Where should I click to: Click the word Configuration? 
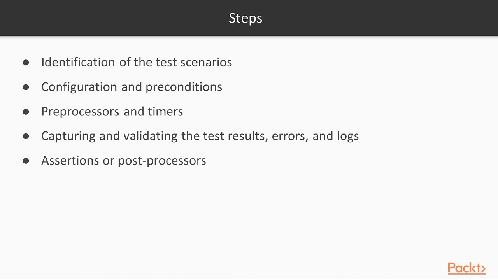[x=80, y=87]
